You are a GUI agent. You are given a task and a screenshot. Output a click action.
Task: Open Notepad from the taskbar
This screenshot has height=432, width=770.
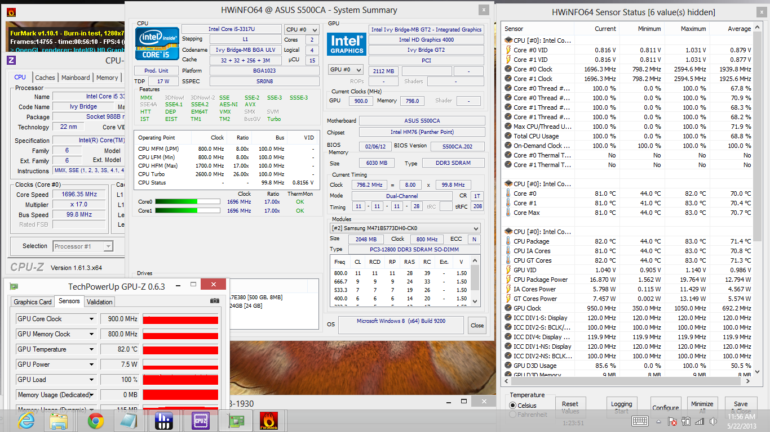coord(129,421)
